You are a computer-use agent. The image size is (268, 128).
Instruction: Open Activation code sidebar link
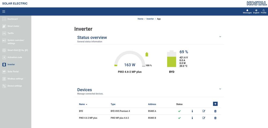coord(15,57)
